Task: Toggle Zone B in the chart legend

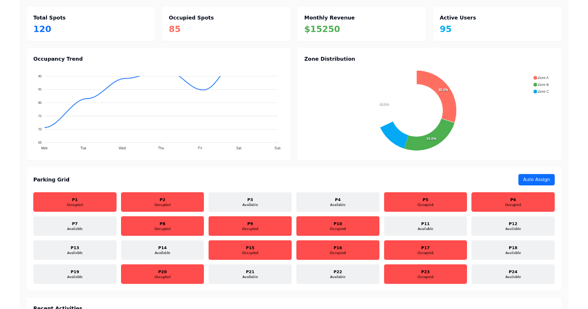Action: click(541, 84)
